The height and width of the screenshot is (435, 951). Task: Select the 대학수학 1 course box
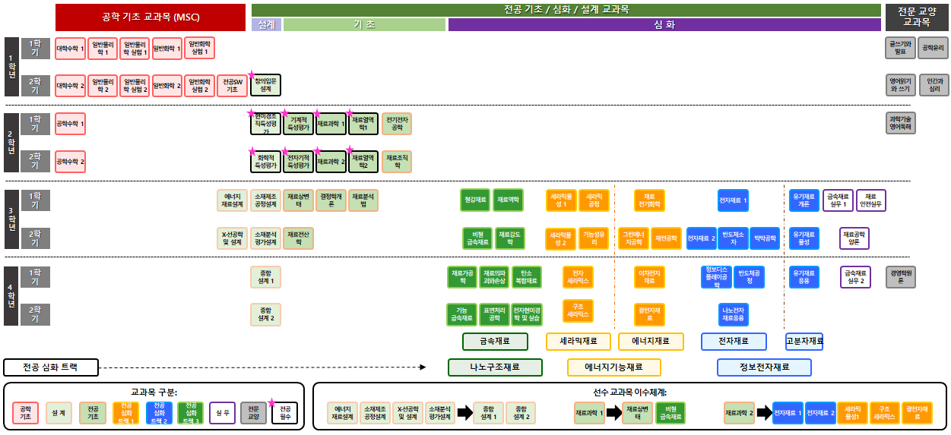click(70, 49)
